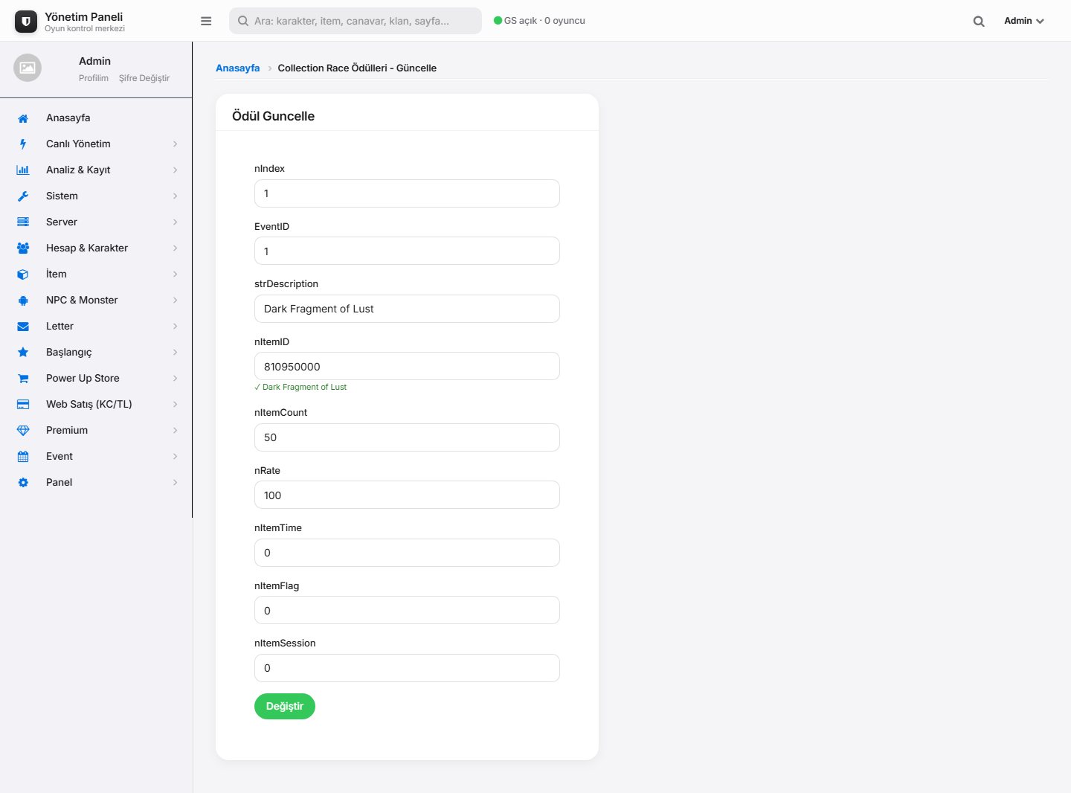Screen dimensions: 1071x793
Task: Click the NPC & Monster robot icon
Action: tap(23, 301)
